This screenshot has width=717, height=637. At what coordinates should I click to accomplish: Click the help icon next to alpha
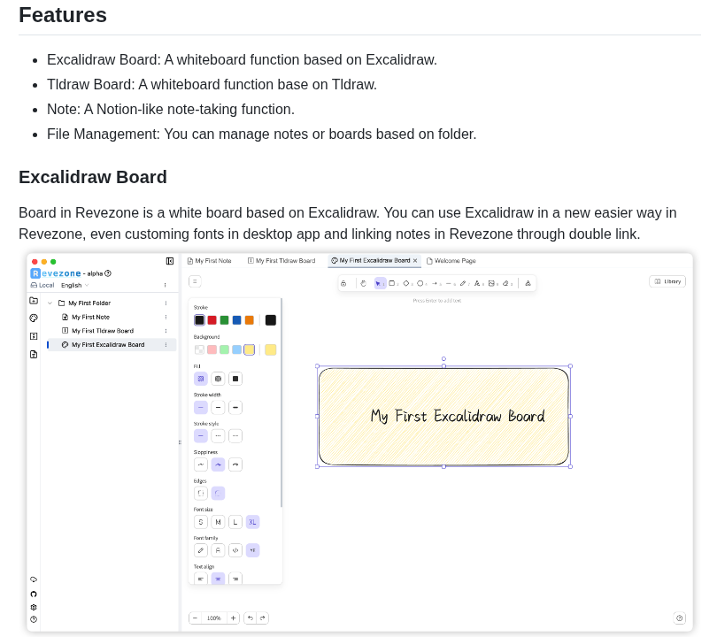pos(108,273)
